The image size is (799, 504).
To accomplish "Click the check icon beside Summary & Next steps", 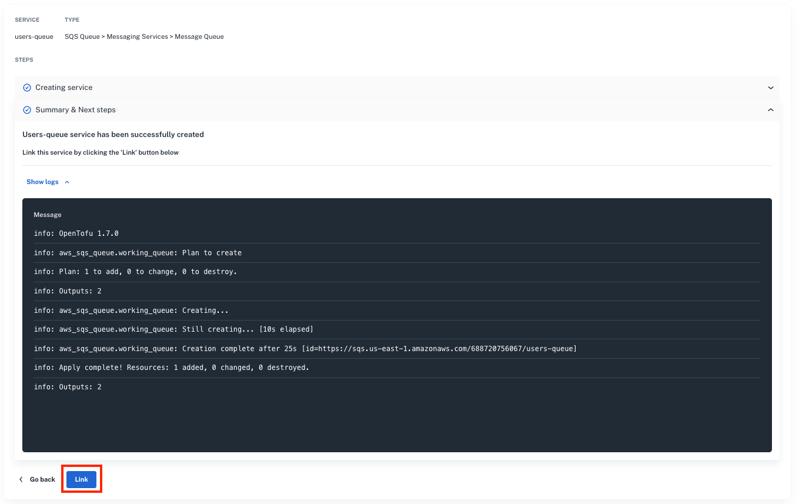I will 26,110.
